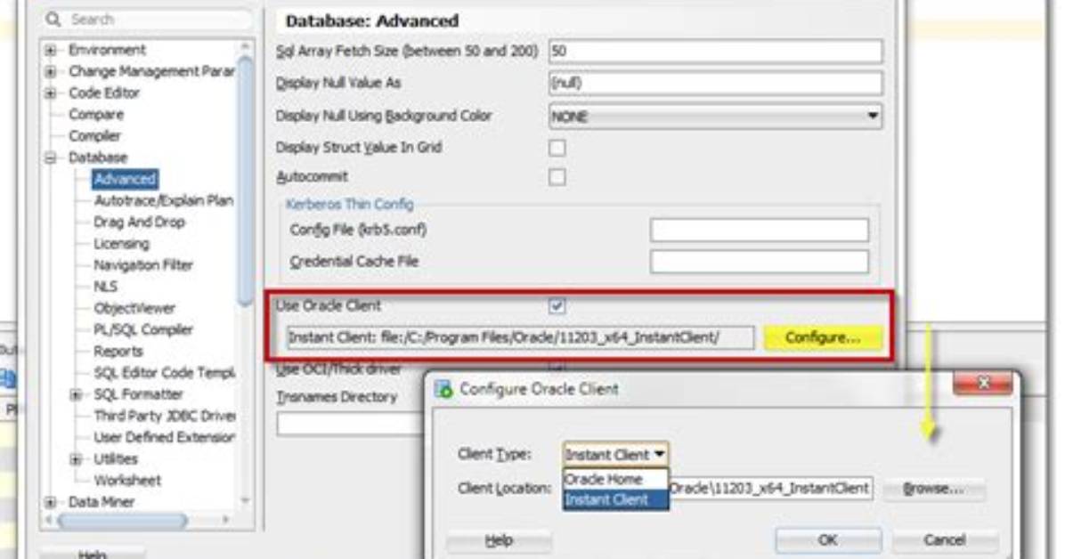The image size is (1065, 559).
Task: Click the tree horizontal scrollbar thumb
Action: [123, 521]
